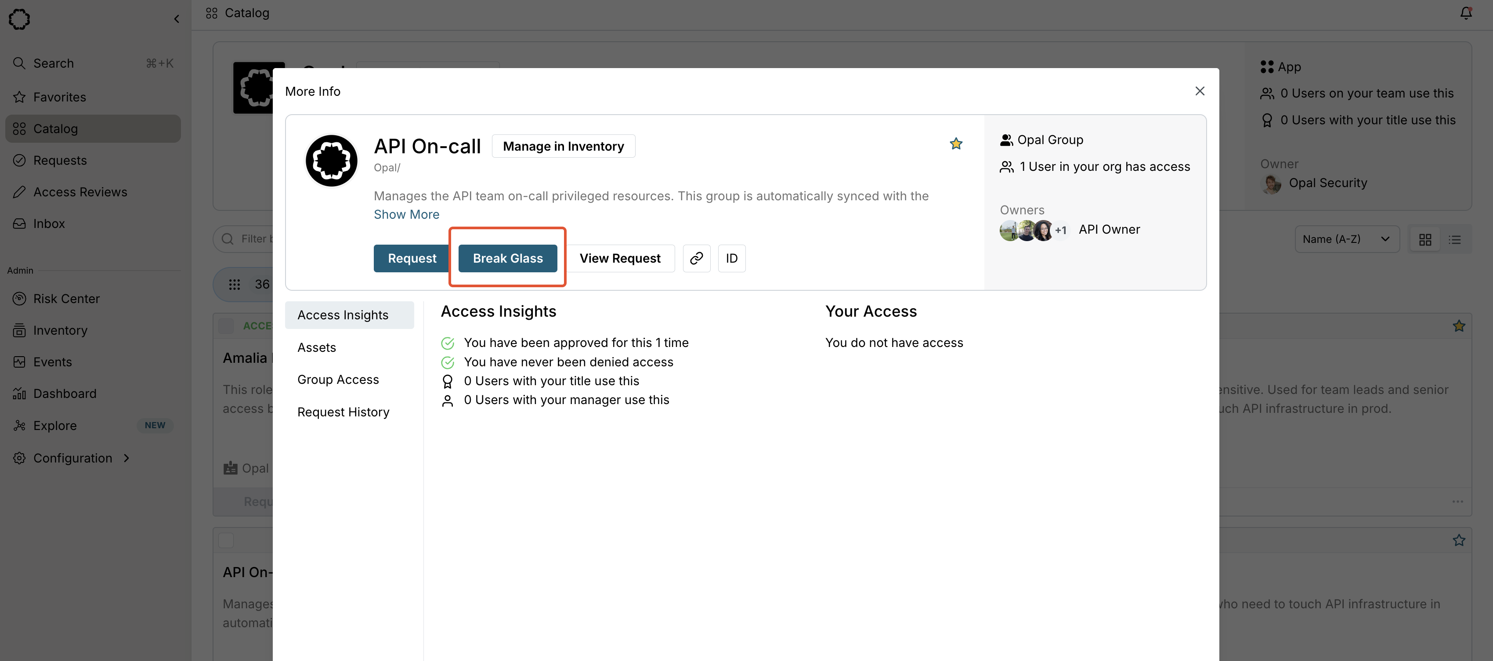Click the Show More link
The image size is (1493, 661).
[406, 214]
